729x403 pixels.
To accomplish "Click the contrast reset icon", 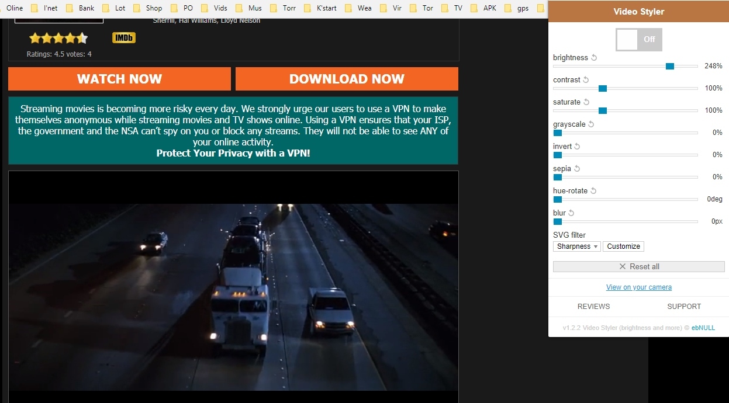I will pos(586,80).
